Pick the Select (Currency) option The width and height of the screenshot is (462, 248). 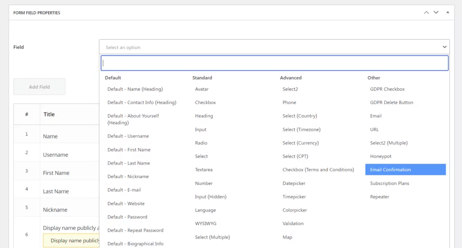coord(300,143)
